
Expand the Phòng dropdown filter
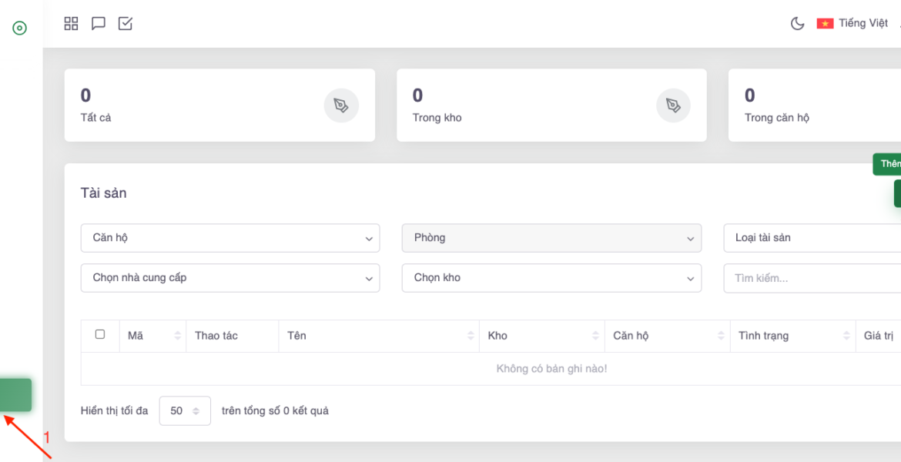tap(551, 238)
